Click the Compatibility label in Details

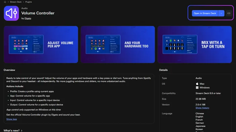click(x=169, y=93)
